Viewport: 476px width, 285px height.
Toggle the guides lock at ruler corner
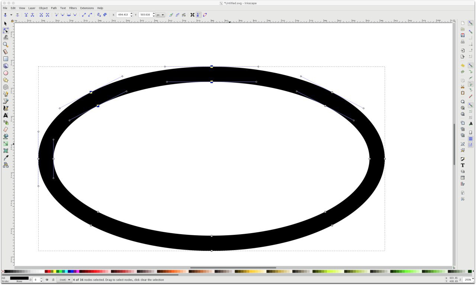[12, 21]
